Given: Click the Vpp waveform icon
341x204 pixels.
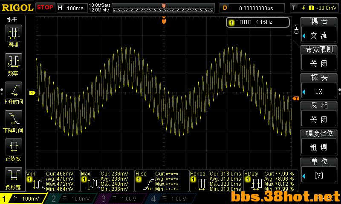Looking at the screenshot, I should point(39,184).
